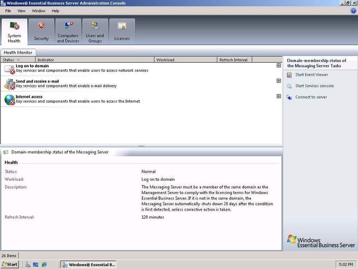This screenshot has width=358, height=269.
Task: Click the Licenses certificate icon
Action: [122, 26]
